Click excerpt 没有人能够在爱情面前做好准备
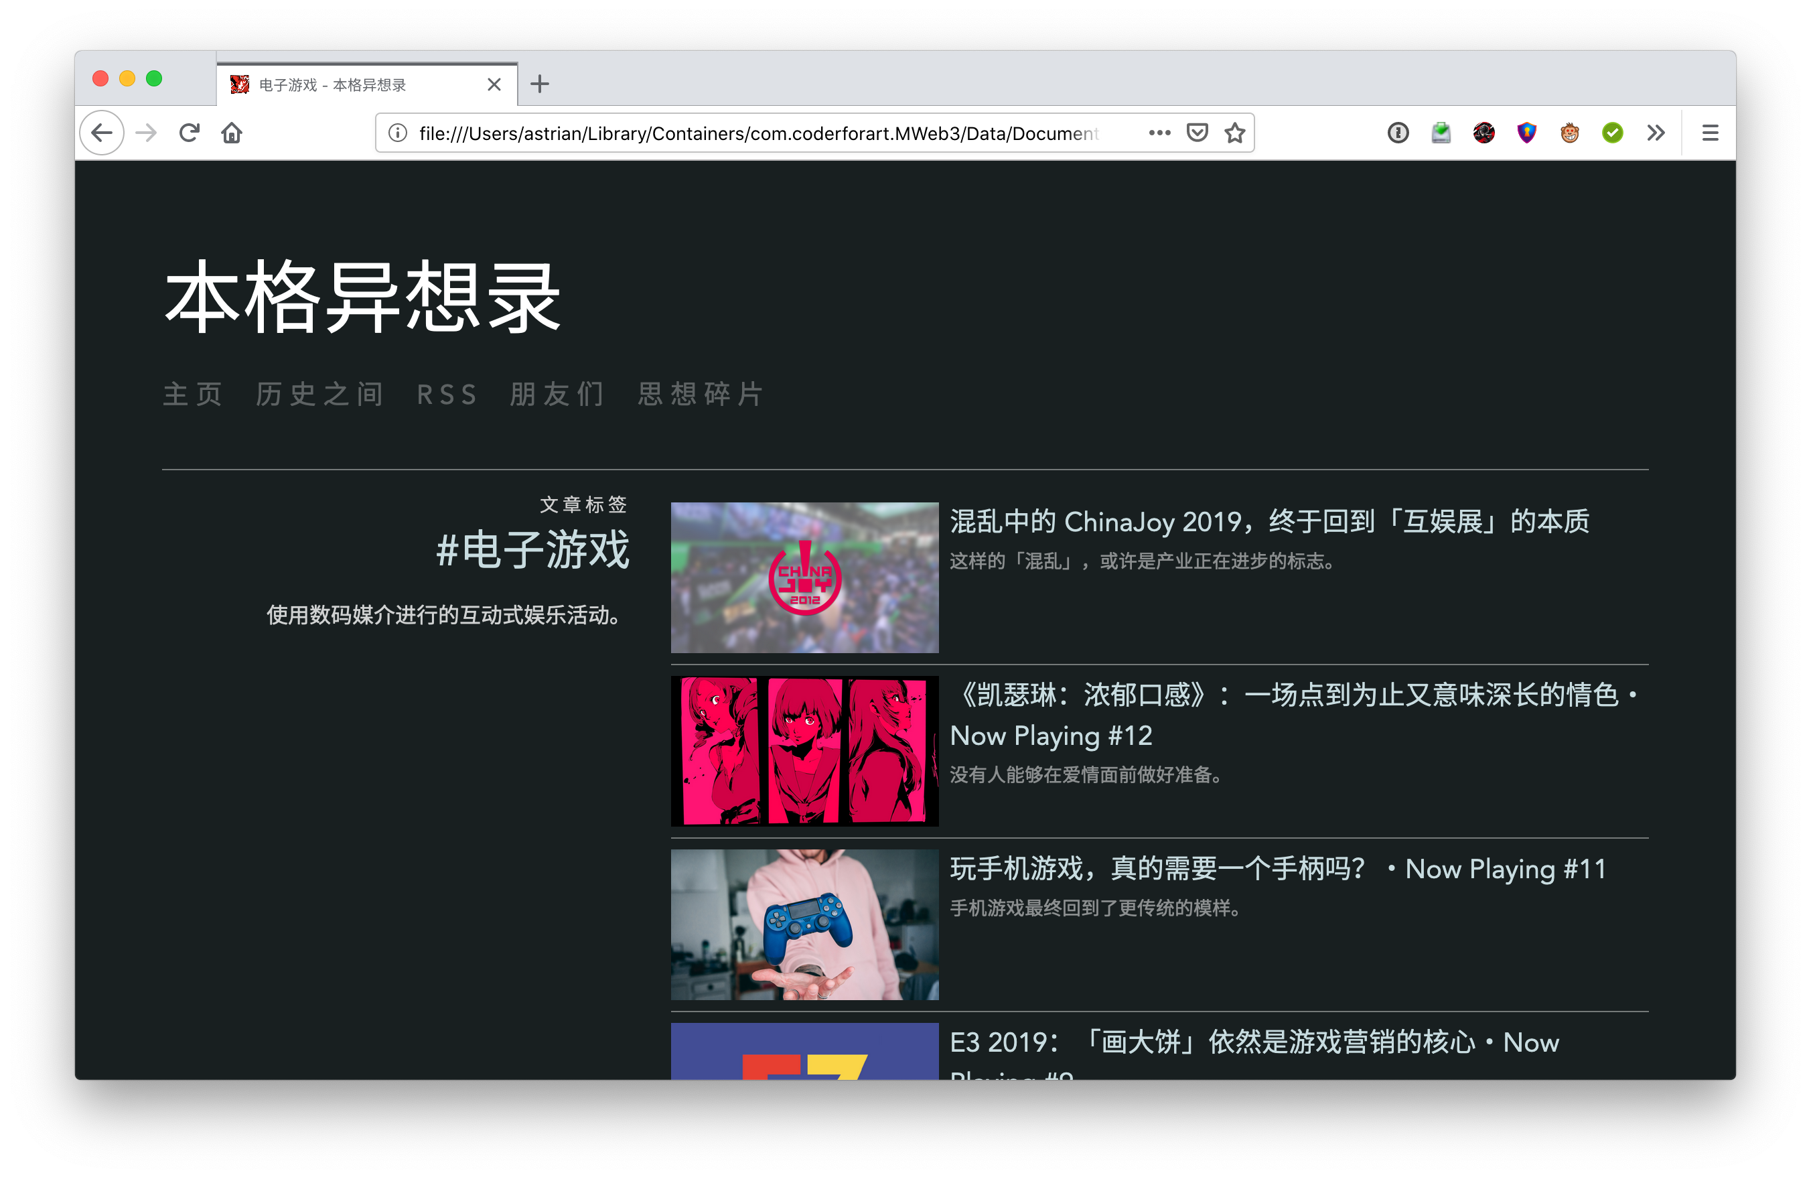Screen dimensions: 1811x1179 [x=1086, y=775]
